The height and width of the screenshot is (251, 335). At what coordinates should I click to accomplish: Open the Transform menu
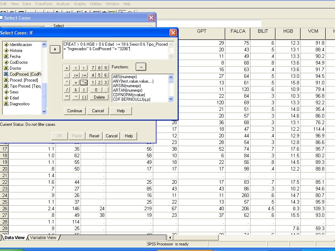tap(44, 4)
